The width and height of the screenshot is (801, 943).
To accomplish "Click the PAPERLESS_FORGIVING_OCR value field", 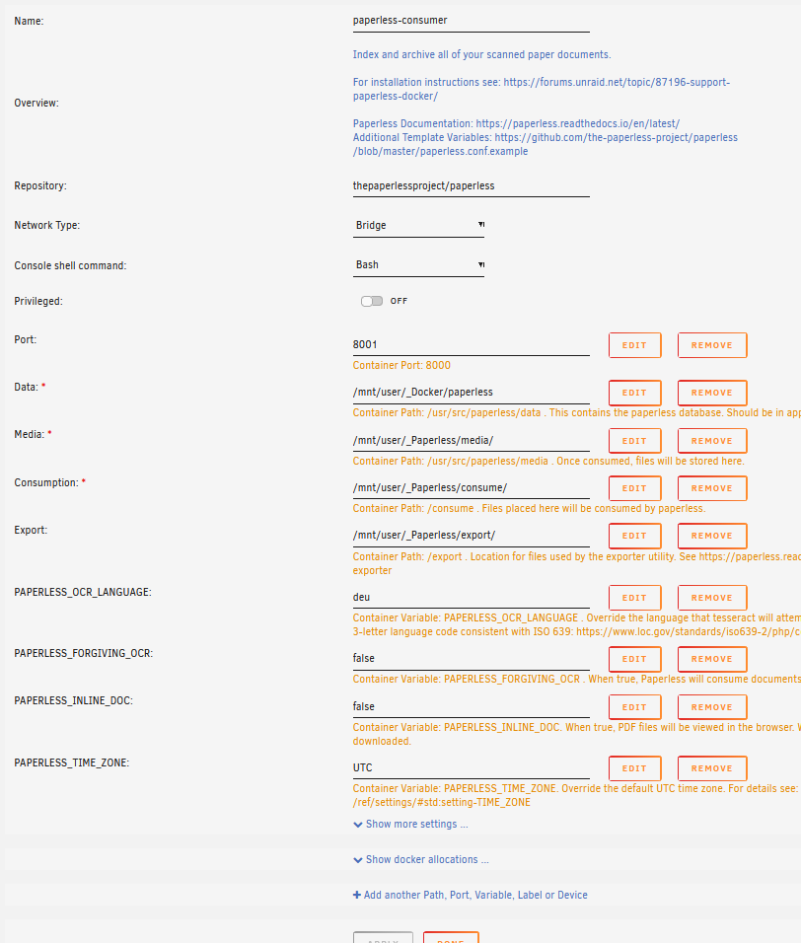I will pos(471,659).
